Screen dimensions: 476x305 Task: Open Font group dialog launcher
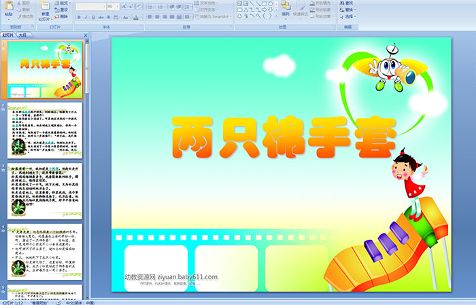(141, 26)
